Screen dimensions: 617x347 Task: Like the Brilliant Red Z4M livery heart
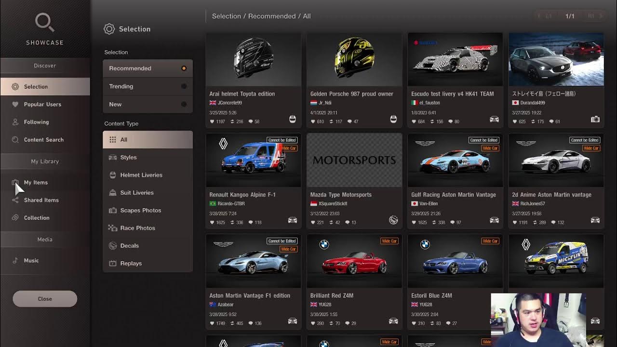click(x=313, y=323)
